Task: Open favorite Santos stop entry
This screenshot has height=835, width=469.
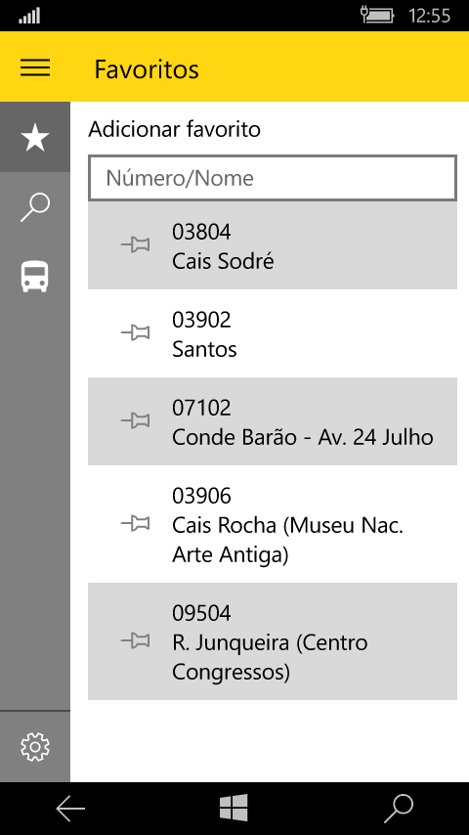Action: pos(273,333)
